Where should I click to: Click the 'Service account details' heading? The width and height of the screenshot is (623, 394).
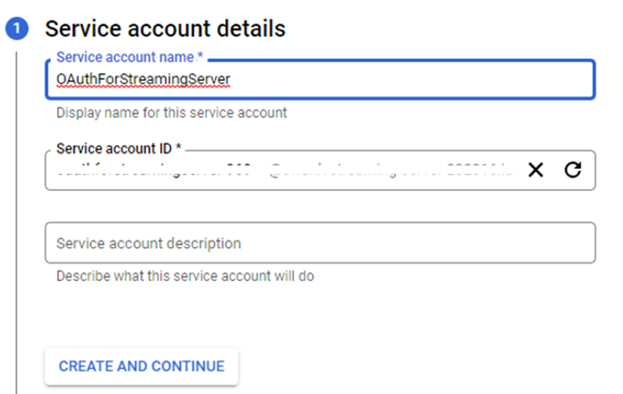(165, 29)
